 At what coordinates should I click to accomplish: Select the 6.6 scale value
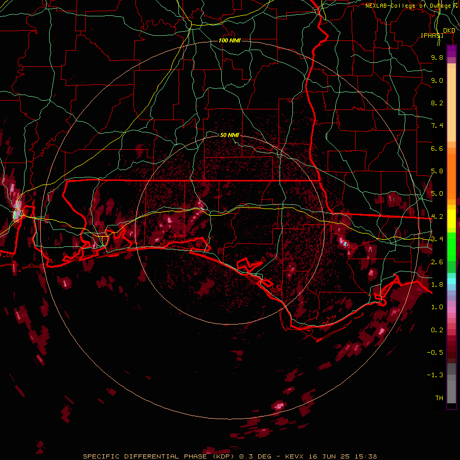[x=437, y=148]
